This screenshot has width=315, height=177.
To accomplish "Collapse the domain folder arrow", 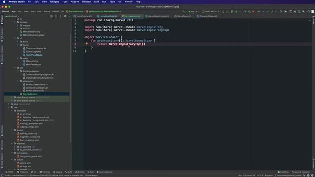I will pos(15,22).
